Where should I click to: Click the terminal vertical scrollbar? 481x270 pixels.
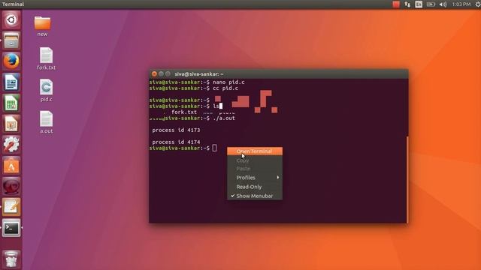pyautogui.click(x=407, y=180)
